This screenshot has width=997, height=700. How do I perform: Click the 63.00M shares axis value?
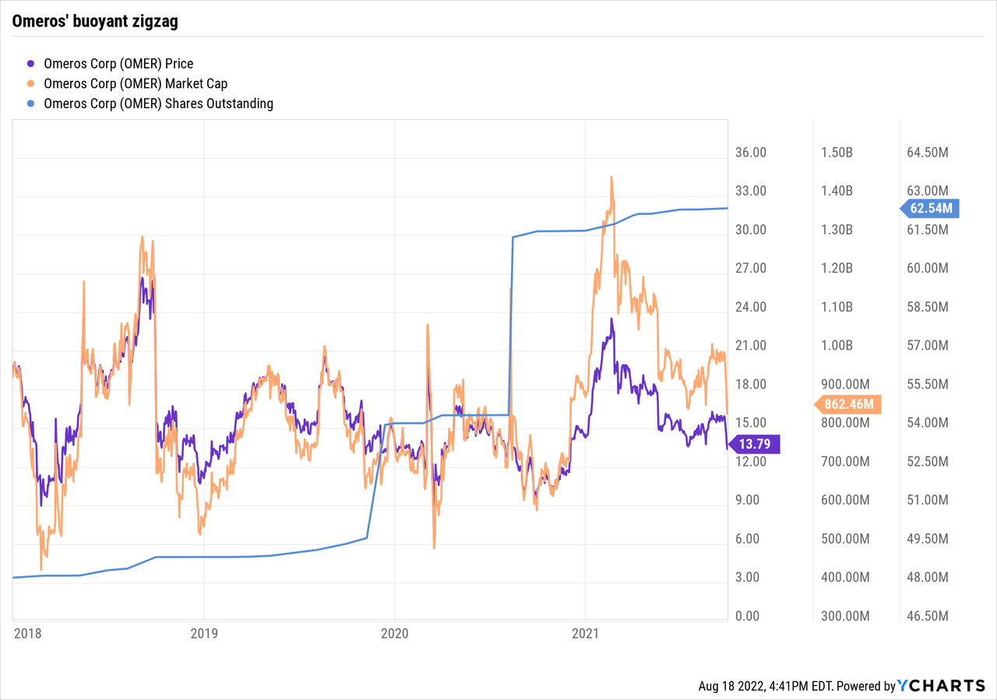[x=927, y=191]
